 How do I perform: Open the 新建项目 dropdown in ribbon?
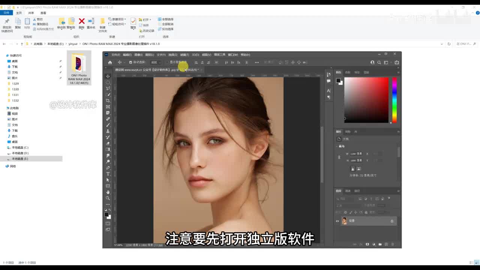(x=117, y=19)
